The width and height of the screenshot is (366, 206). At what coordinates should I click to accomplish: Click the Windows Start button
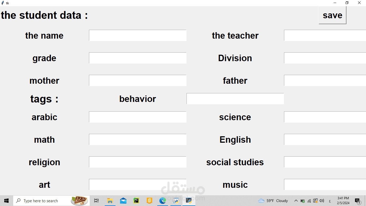coord(6,201)
